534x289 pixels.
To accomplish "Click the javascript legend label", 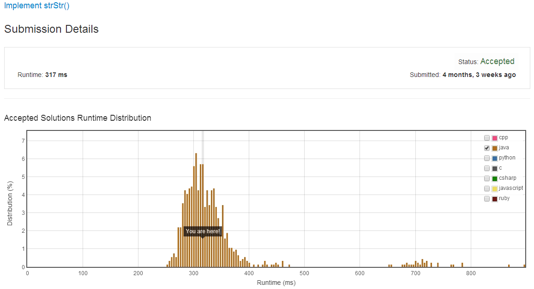I will point(511,188).
